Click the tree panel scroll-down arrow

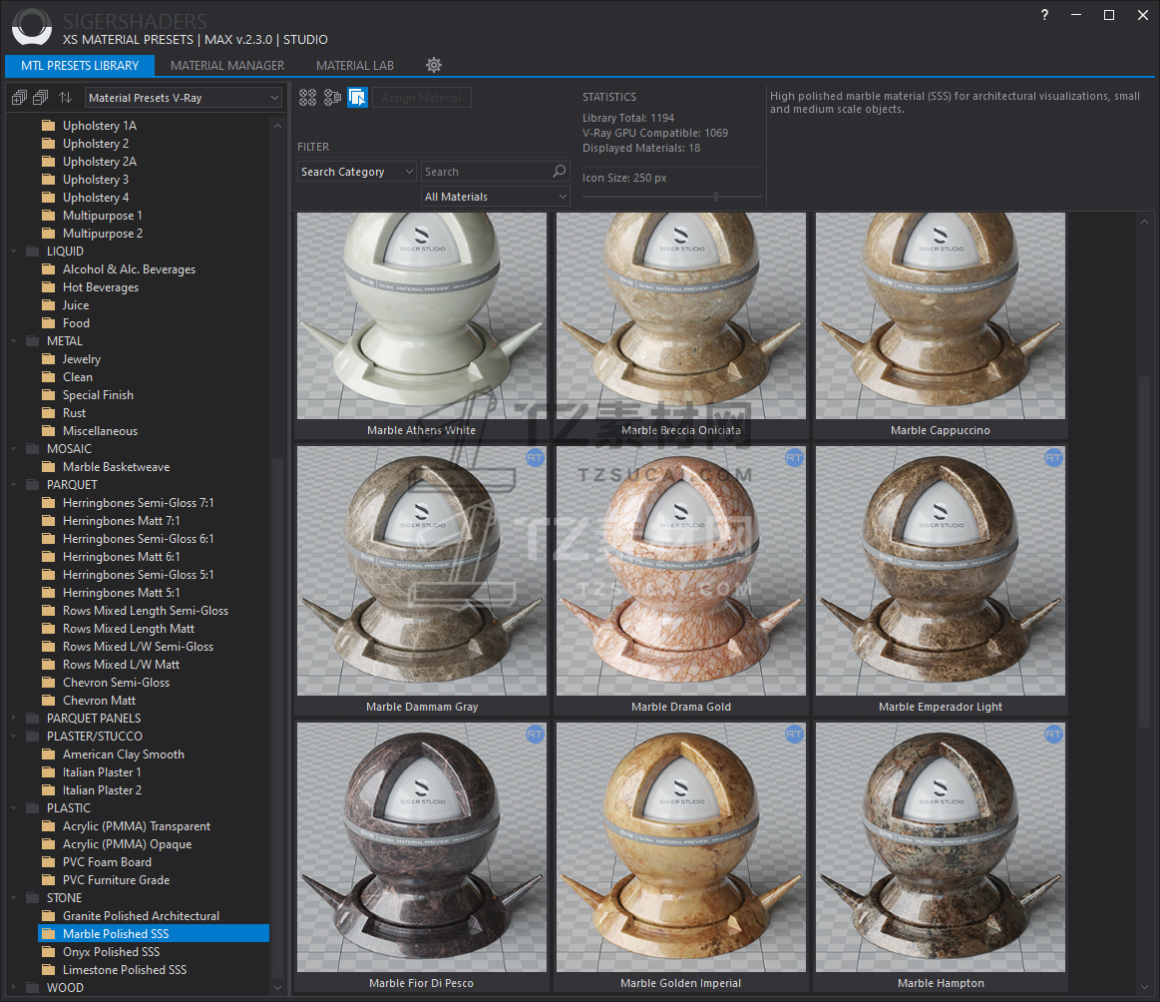(277, 987)
